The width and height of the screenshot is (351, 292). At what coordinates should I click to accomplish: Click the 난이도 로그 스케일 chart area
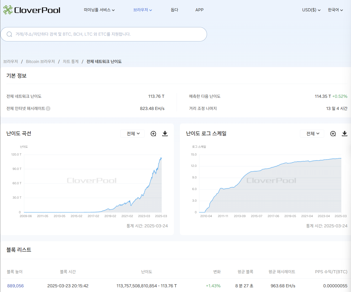click(270, 183)
